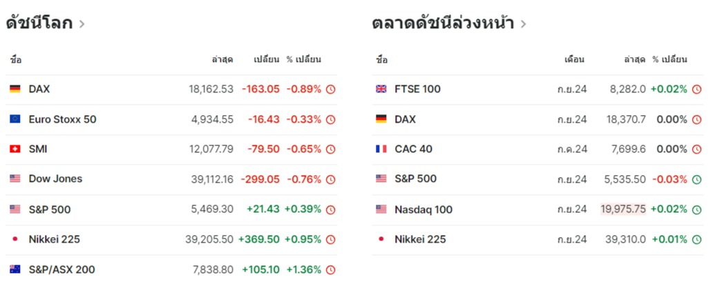Sort world indices by % เปลี่ยน column
Image resolution: width=713 pixels, height=284 pixels.
click(304, 59)
